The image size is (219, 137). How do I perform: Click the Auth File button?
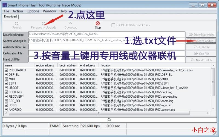(201, 47)
